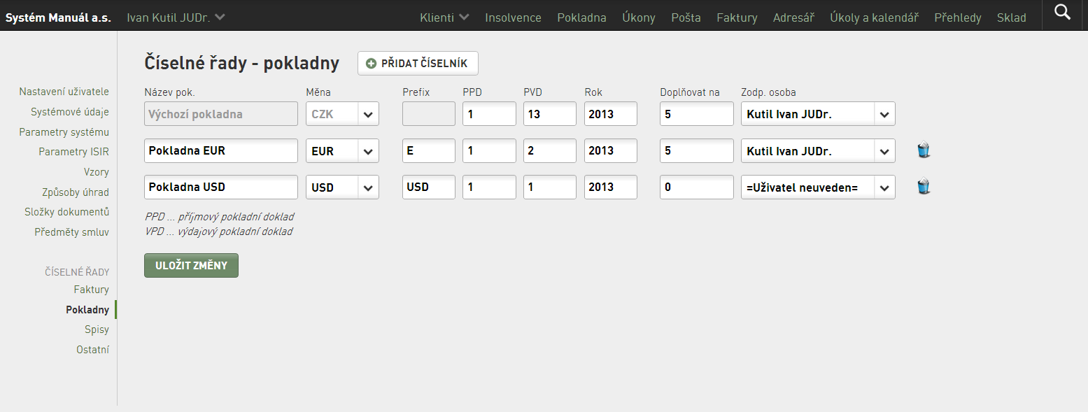Viewport: 1088px width, 412px height.
Task: Delete the Pokladna EUR row via trash icon
Action: click(x=924, y=150)
